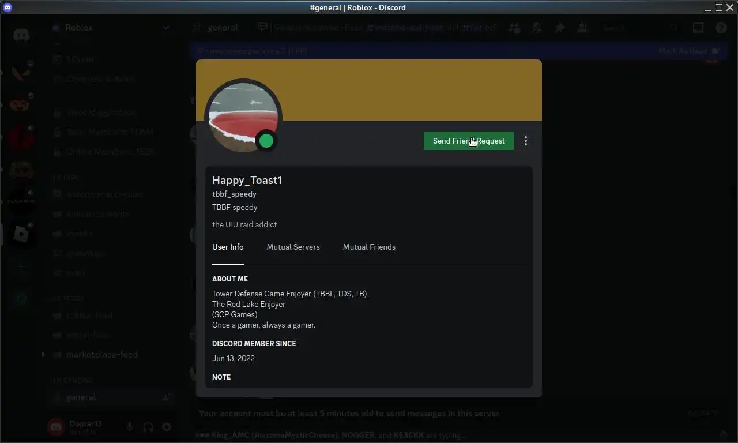
Task: Toggle deafen with the headphones icon
Action: coord(148,427)
